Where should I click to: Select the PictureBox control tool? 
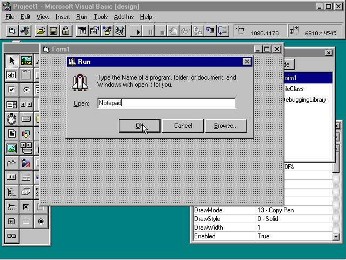26,61
